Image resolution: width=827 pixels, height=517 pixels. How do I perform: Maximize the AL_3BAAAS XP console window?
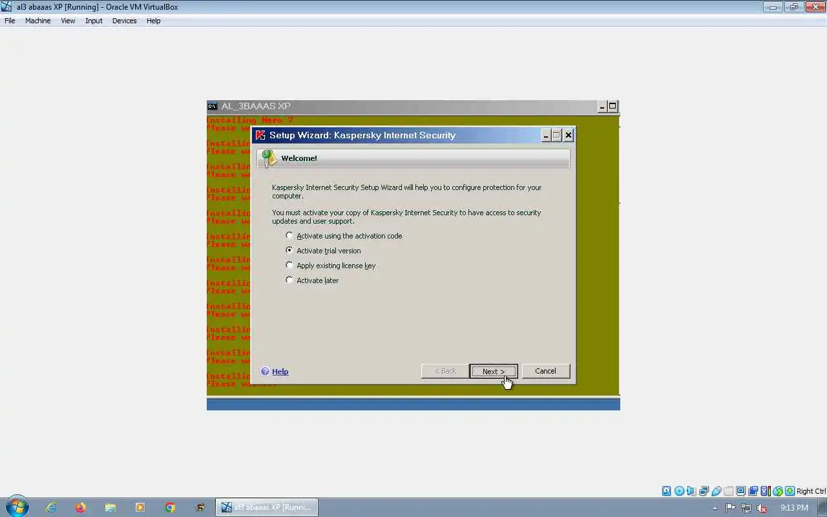click(612, 107)
